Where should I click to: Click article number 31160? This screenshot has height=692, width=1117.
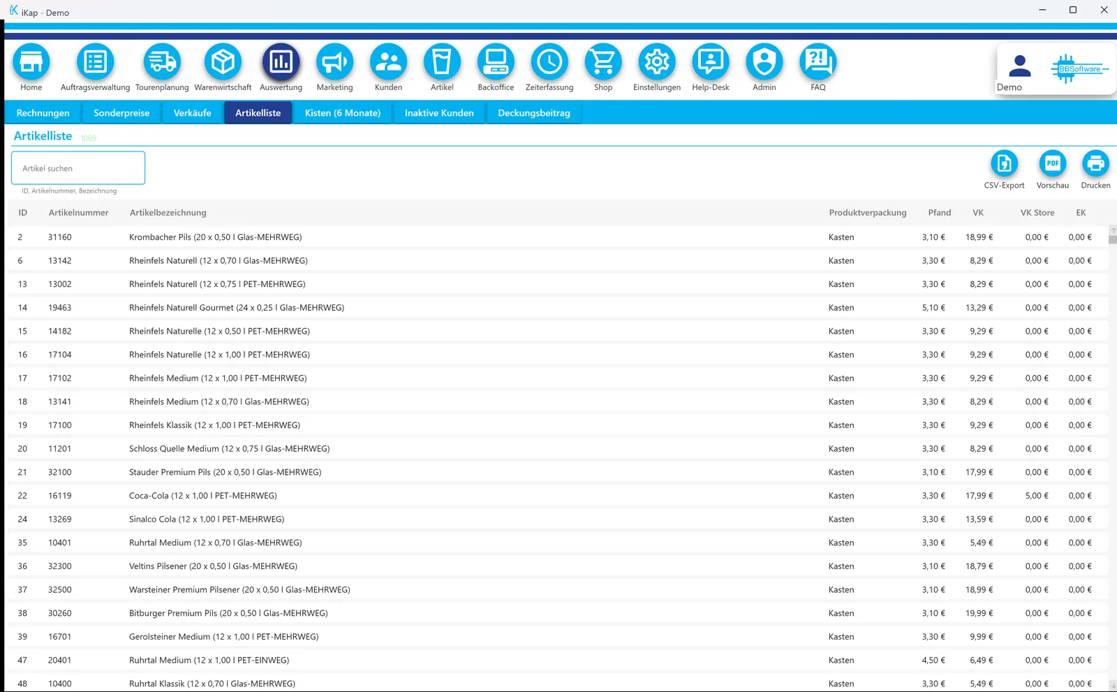(x=60, y=237)
